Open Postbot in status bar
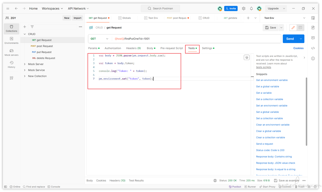Viewport: 322px width, 192px height. pos(235,187)
